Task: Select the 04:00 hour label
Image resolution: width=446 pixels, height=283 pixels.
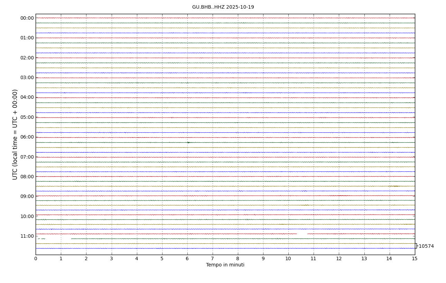Action: click(27, 97)
